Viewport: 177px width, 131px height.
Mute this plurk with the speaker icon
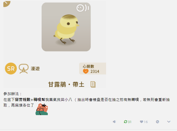coord(114,122)
